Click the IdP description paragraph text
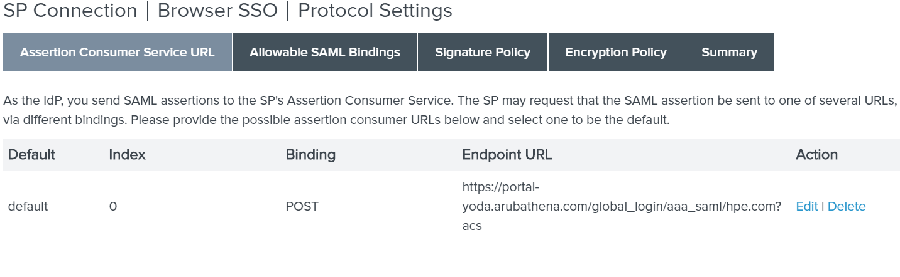The height and width of the screenshot is (277, 900). pos(440,110)
